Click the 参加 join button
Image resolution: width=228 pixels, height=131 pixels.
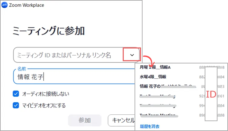click(85, 120)
